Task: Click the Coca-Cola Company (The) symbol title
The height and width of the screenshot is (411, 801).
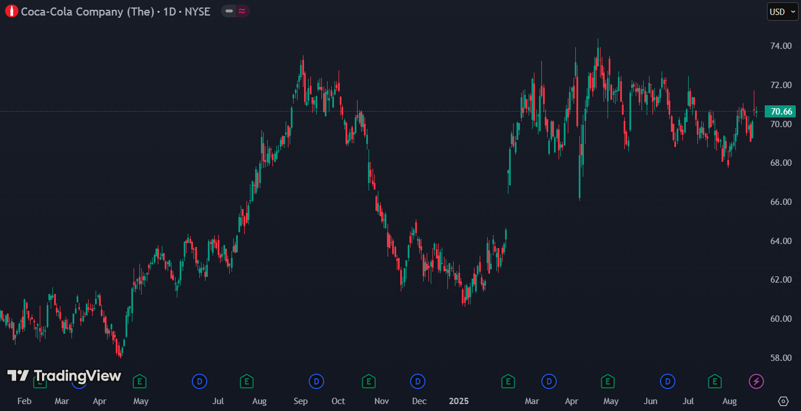Action: (x=87, y=12)
